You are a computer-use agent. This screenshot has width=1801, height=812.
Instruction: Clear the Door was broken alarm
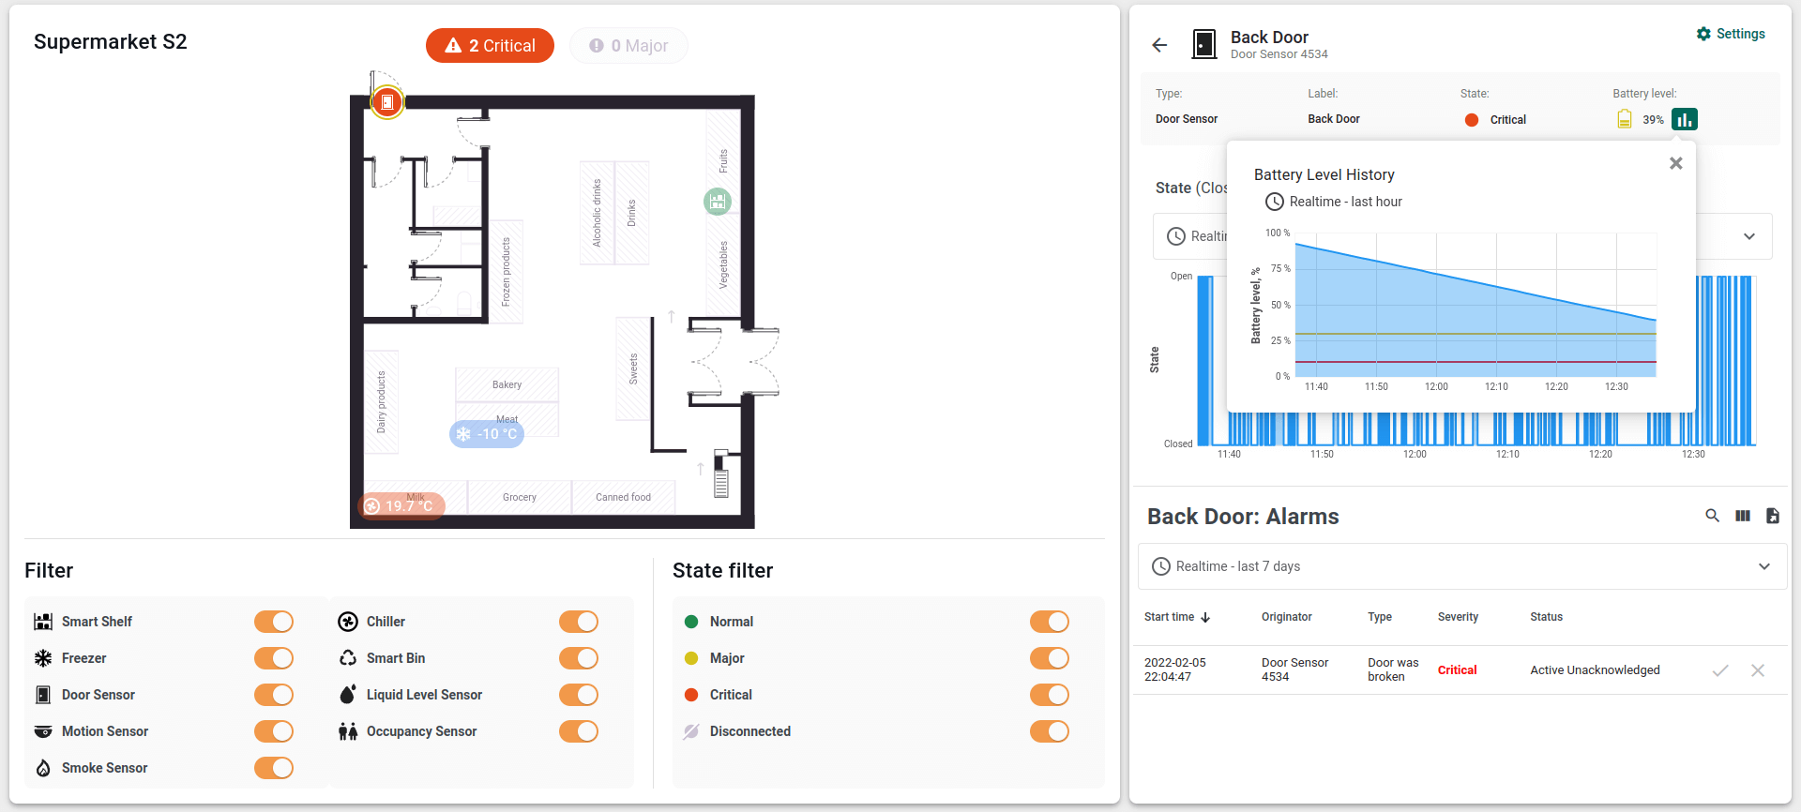coord(1757,670)
